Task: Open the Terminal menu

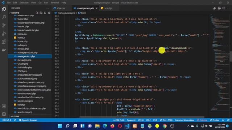Action: (x=55, y=3)
